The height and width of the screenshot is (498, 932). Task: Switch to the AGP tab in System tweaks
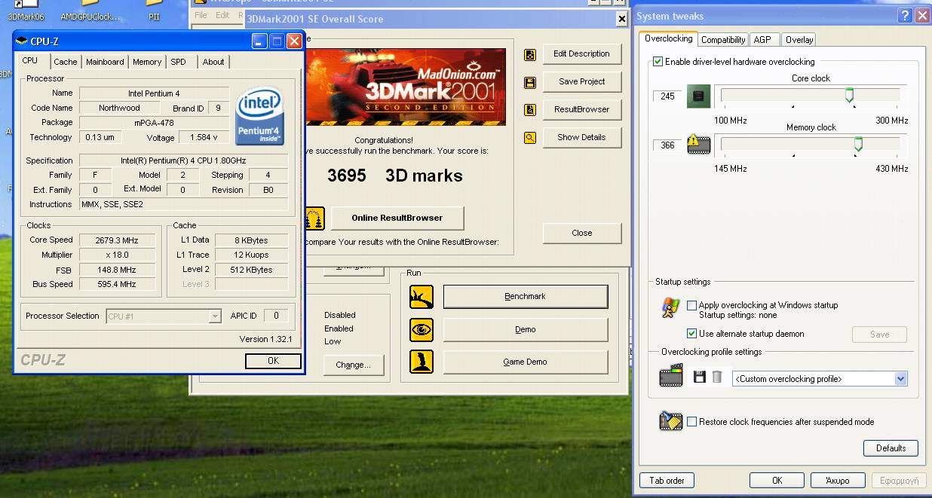click(x=762, y=40)
